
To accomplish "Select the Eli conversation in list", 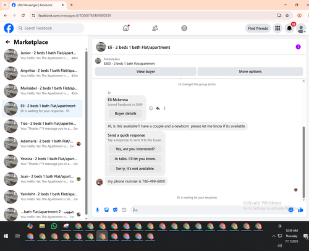I will click(42, 108).
